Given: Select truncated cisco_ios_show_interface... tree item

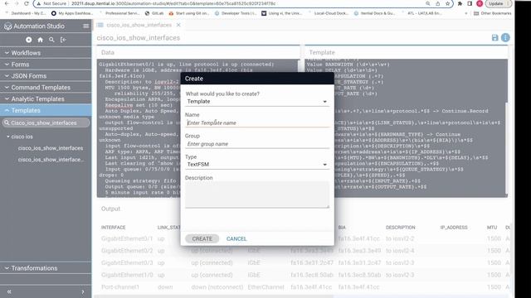Looking at the screenshot, I should click(51, 160).
